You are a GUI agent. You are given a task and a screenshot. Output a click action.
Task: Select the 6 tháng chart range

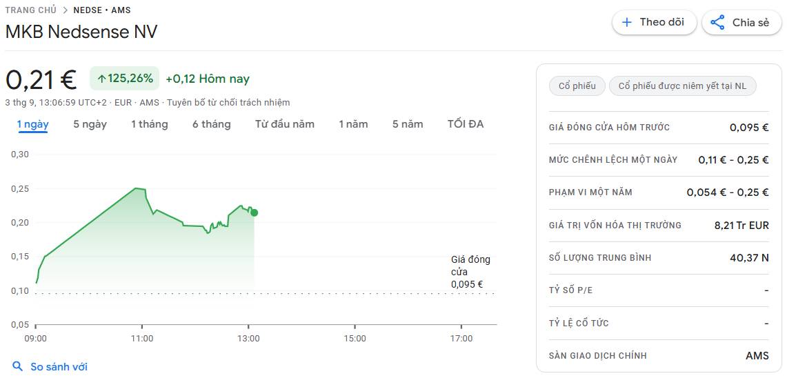[211, 124]
